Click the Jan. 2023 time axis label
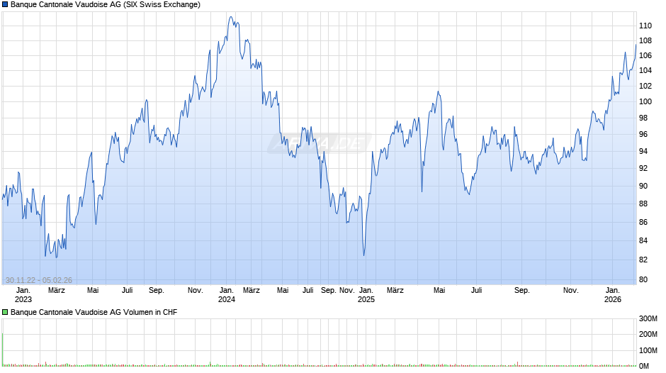Screen dimensions: 666x373 click(x=23, y=295)
